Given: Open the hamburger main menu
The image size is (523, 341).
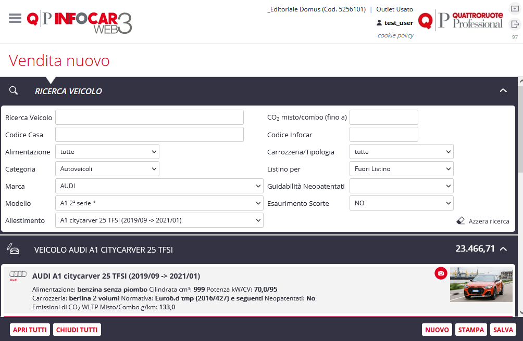Looking at the screenshot, I should [15, 18].
